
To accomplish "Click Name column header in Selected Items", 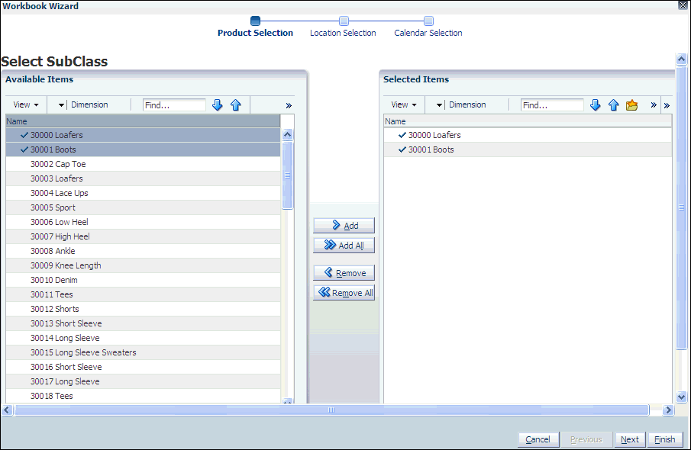I will (x=528, y=121).
